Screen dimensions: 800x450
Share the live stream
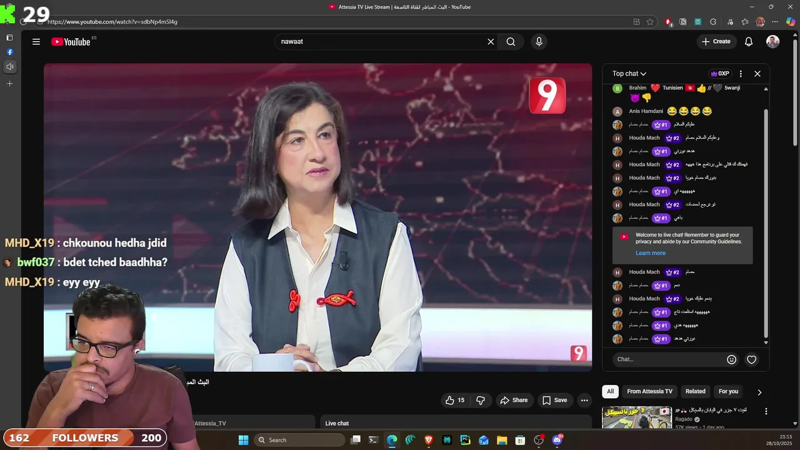point(514,400)
